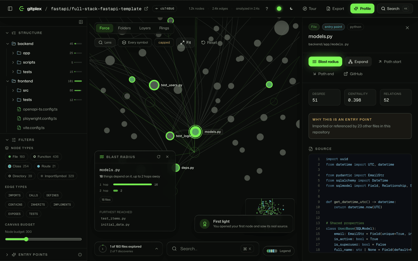
Task: Click the openapi-ts.config.ts file icon
Action: click(19, 109)
